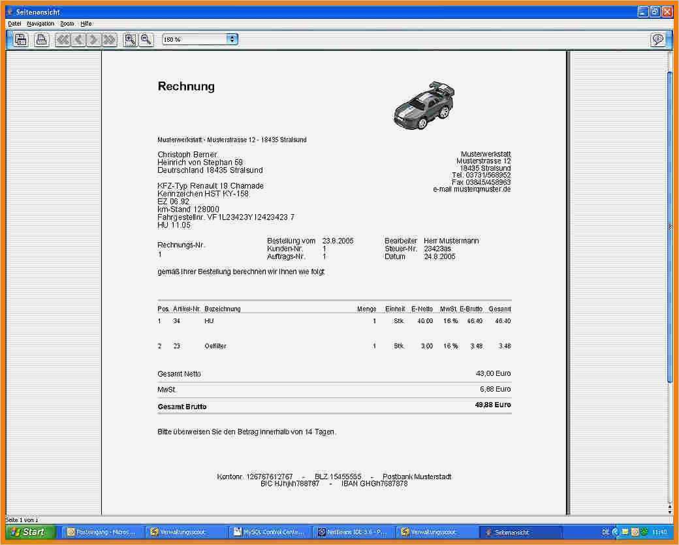Click the 'Bitte überweisen Sie den Betrag' line
This screenshot has width=679, height=545.
(247, 432)
